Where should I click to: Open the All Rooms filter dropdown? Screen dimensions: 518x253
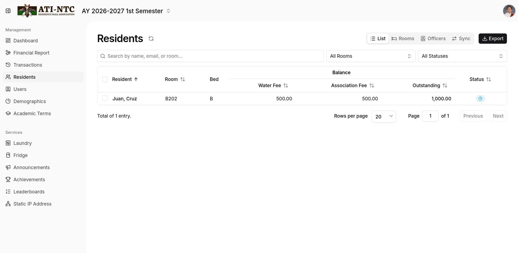[371, 56]
